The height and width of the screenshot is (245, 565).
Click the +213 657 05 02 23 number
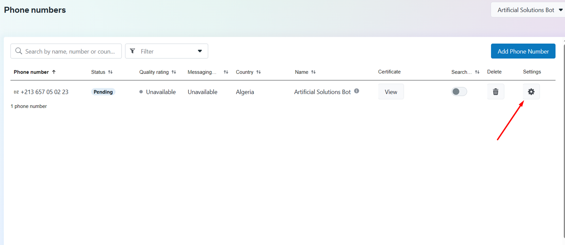click(x=45, y=92)
